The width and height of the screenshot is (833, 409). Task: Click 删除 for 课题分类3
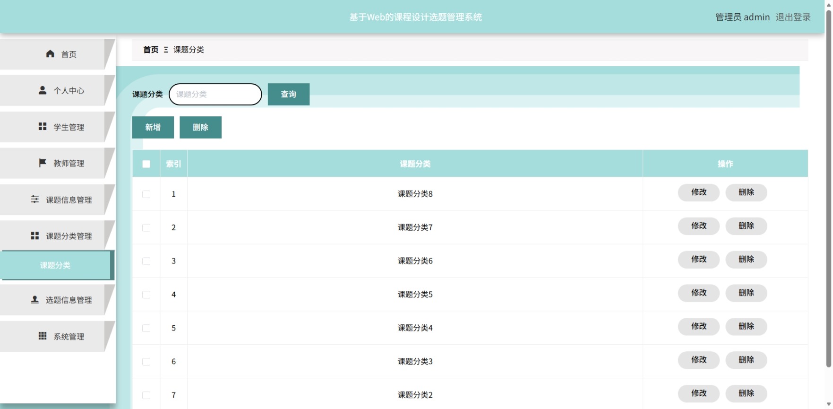[x=746, y=360]
